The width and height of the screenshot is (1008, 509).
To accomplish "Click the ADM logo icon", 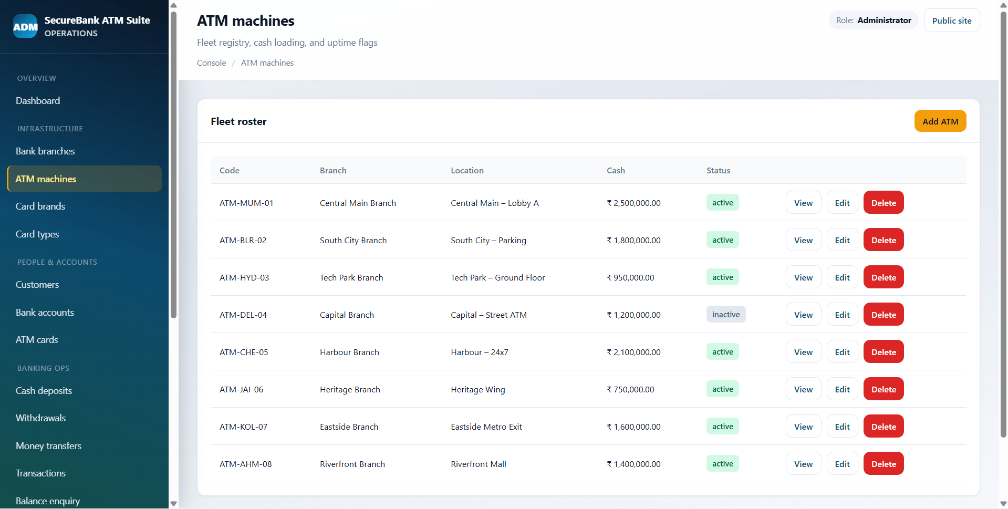I will click(25, 26).
